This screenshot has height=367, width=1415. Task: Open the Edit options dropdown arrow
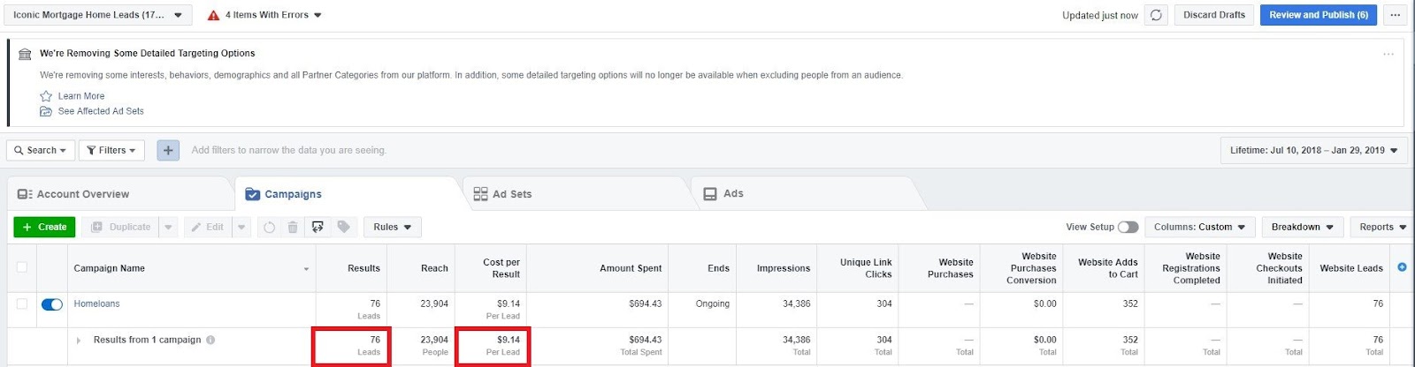tap(241, 227)
